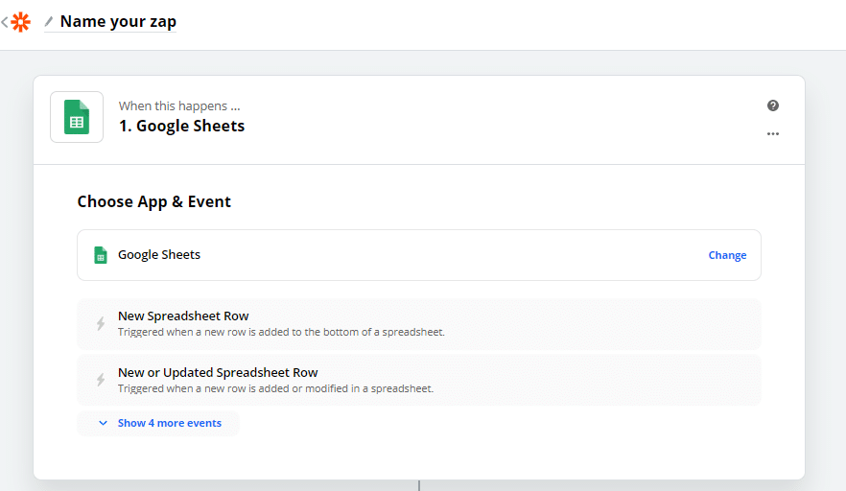
Task: Click the "1. Google Sheets" step heading
Action: tap(181, 126)
